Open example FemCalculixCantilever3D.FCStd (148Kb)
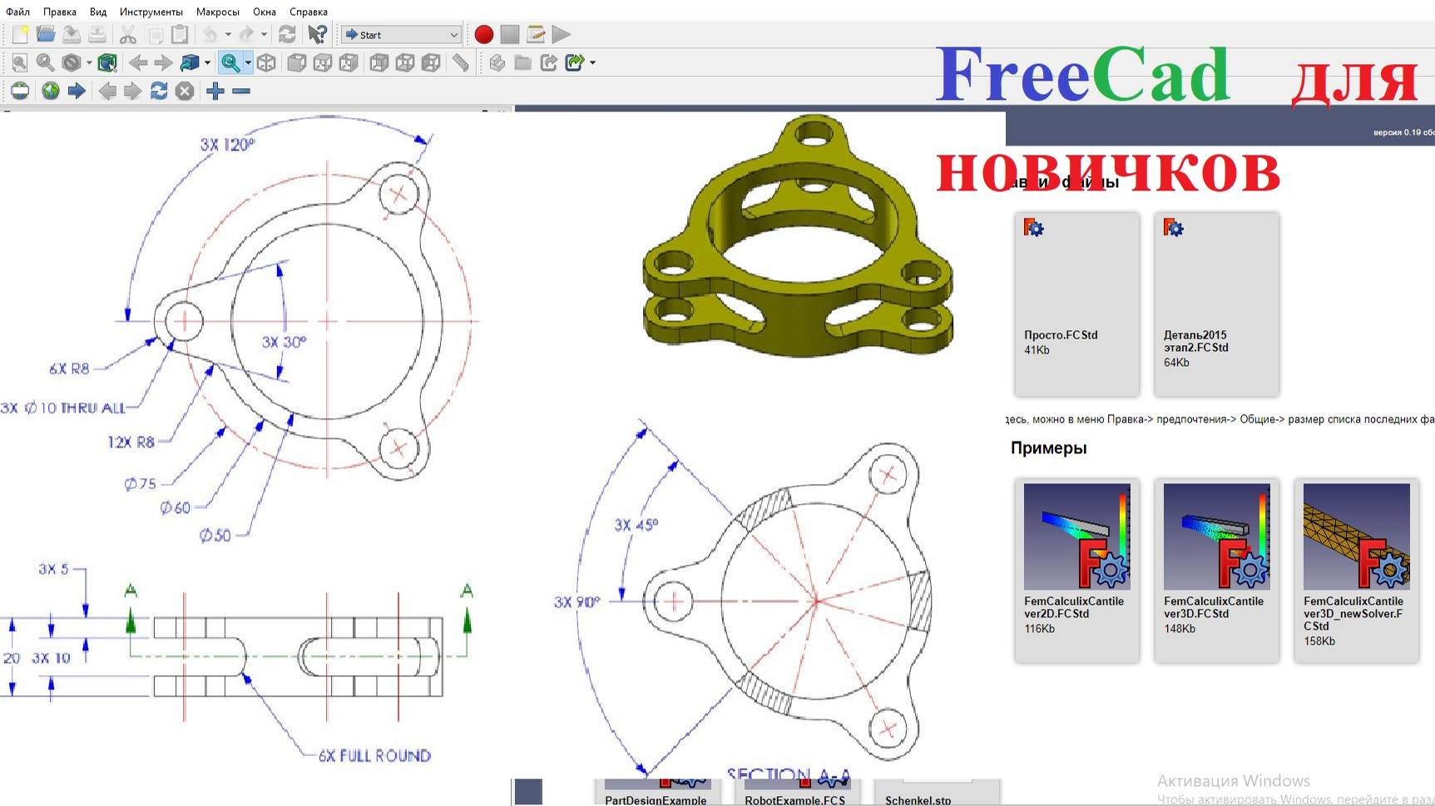This screenshot has height=806, width=1435. point(1216,570)
